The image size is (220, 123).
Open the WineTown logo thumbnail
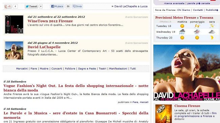coord(14,25)
